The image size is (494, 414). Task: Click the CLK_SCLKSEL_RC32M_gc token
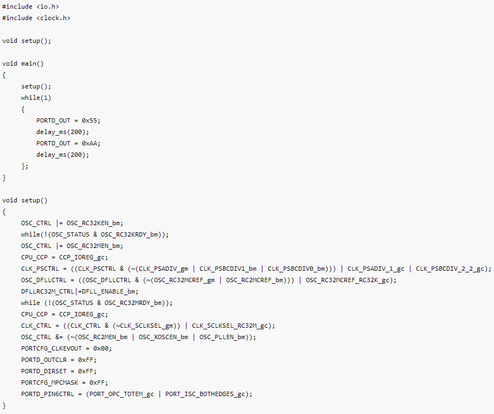click(231, 326)
